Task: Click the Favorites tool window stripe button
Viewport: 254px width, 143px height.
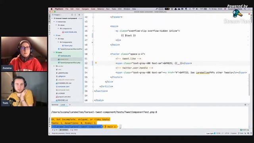Action: pos(50,122)
